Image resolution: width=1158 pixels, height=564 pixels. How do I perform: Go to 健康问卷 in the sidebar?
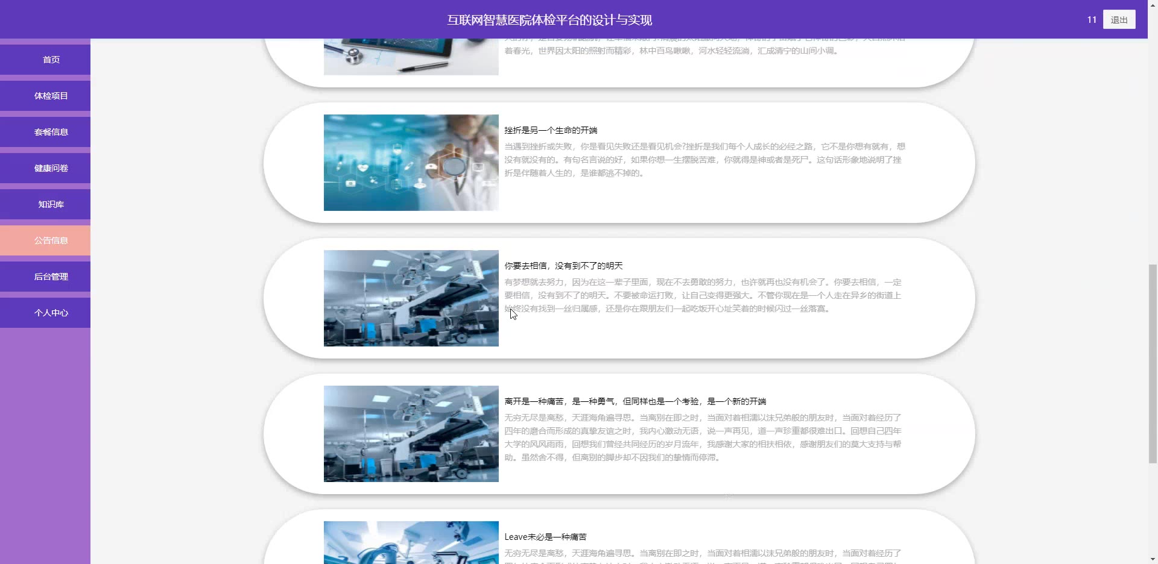(45, 168)
